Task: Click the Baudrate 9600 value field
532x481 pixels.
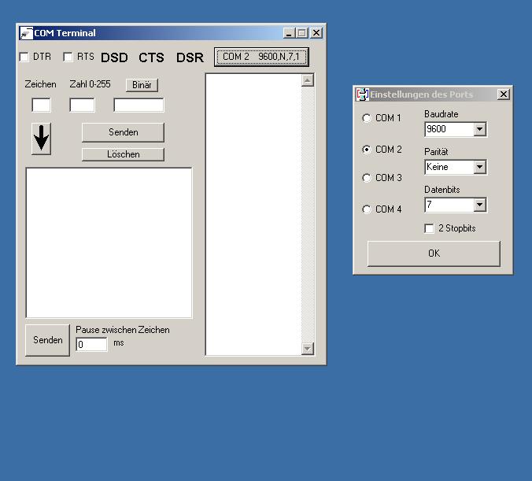Action: (449, 129)
